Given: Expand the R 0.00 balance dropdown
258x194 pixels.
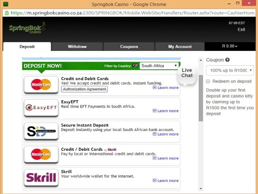Looking at the screenshot, I should click(x=230, y=46).
